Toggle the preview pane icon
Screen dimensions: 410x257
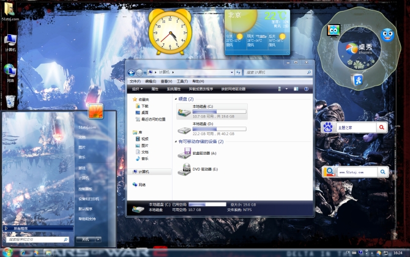click(296, 89)
